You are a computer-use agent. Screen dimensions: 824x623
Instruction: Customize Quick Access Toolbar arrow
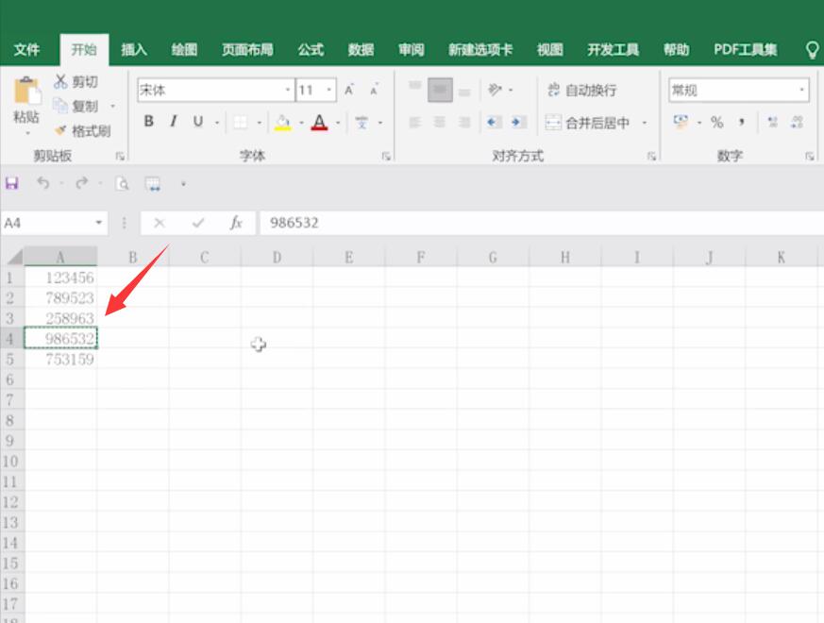[x=183, y=184]
